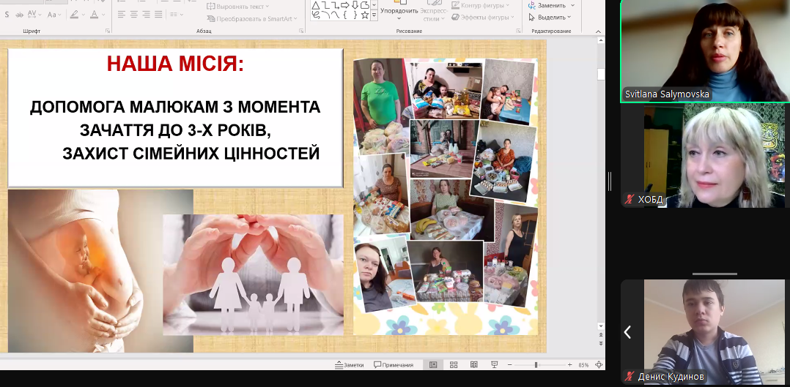Open columns dropdown

(x=177, y=14)
